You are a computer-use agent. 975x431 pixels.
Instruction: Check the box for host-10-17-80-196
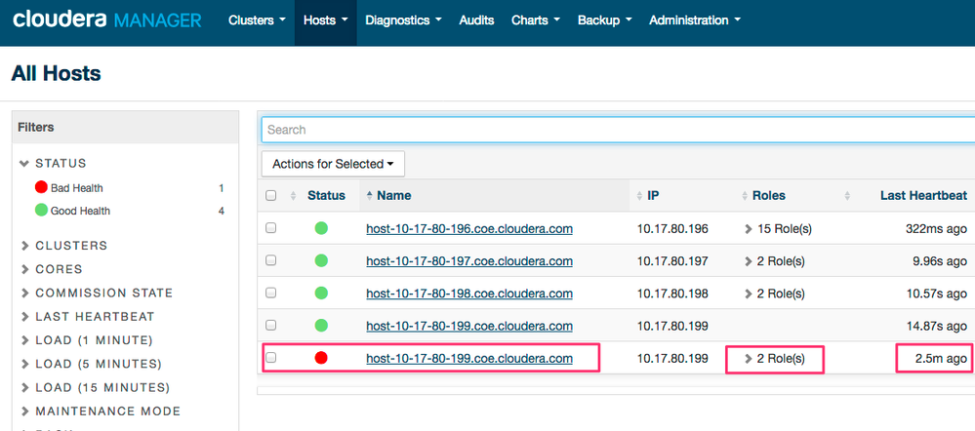(271, 228)
